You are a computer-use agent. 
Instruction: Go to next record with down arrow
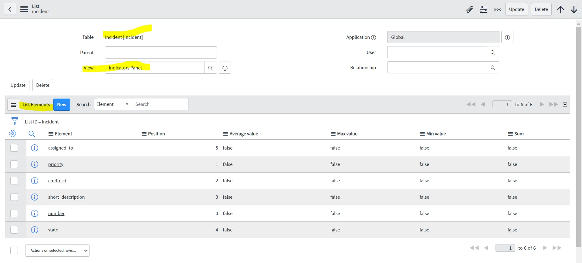(x=574, y=9)
